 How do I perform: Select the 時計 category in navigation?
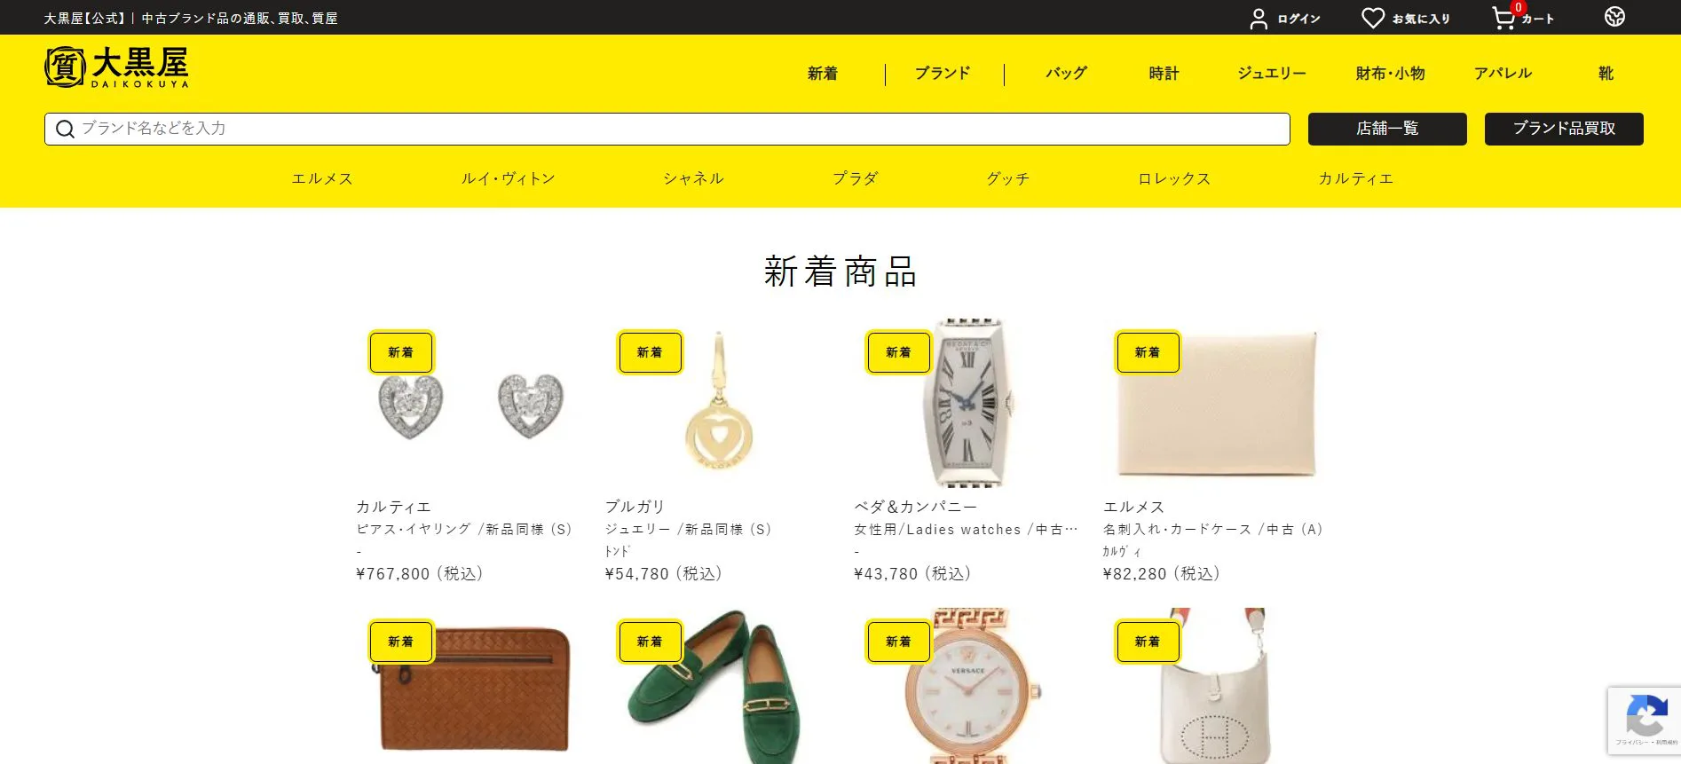click(1164, 74)
